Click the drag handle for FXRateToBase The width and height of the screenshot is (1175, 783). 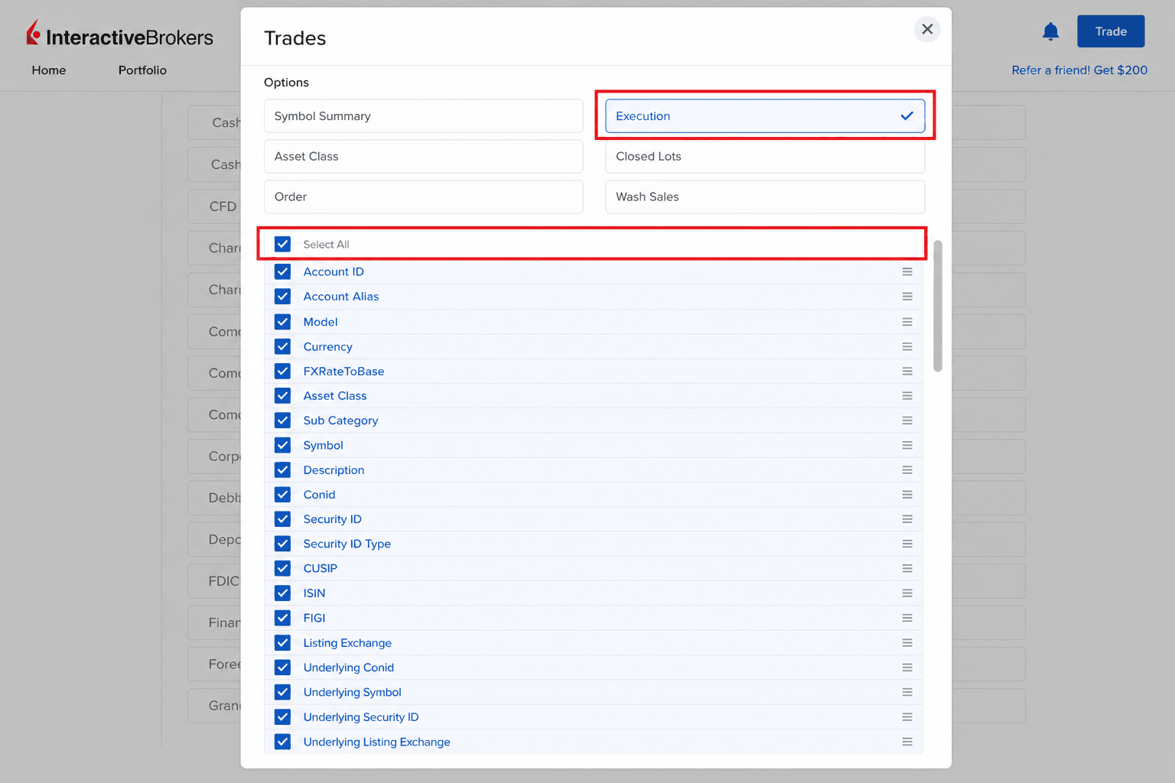[x=907, y=371]
